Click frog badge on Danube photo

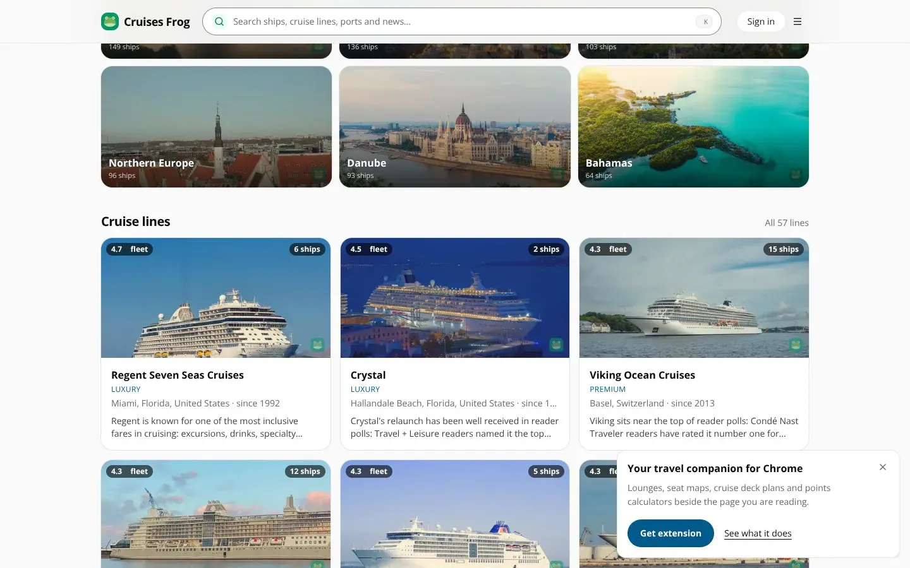click(557, 174)
